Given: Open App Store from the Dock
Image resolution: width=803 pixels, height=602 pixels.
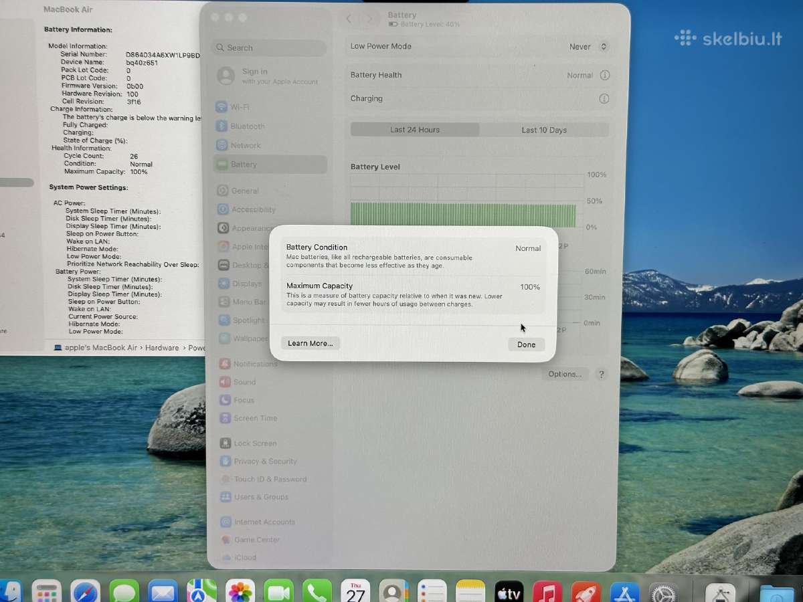Looking at the screenshot, I should [x=625, y=593].
